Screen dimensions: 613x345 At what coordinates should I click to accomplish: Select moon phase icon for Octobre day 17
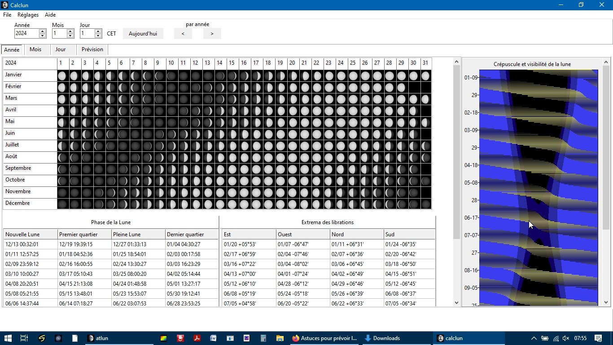click(x=256, y=181)
